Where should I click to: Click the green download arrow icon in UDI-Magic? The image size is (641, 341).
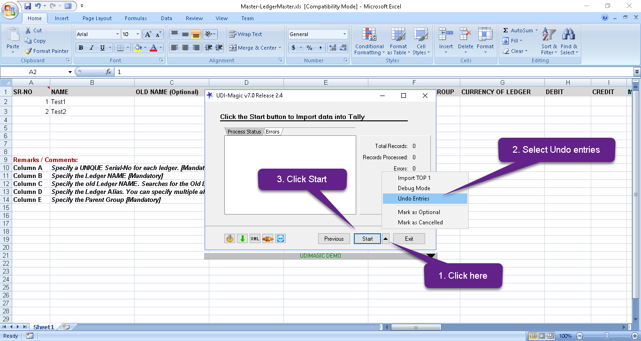(x=243, y=238)
